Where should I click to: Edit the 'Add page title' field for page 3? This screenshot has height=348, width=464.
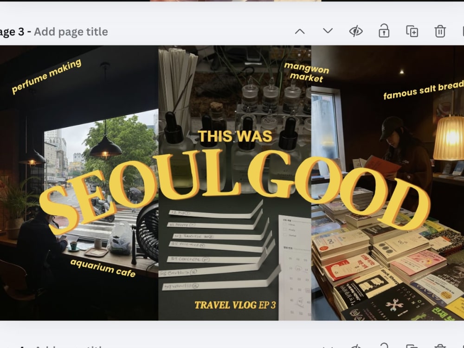[71, 32]
